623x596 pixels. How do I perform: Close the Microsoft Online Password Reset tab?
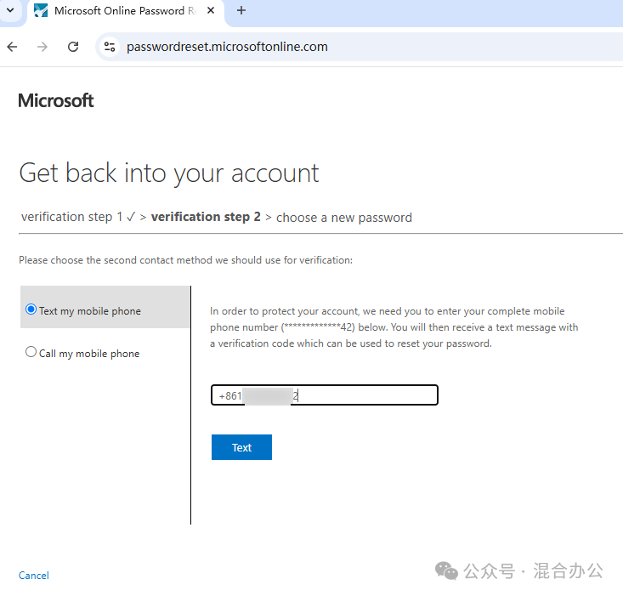[x=211, y=10]
